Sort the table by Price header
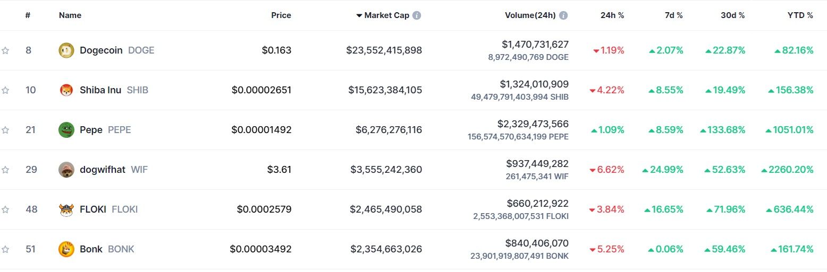 (x=281, y=15)
